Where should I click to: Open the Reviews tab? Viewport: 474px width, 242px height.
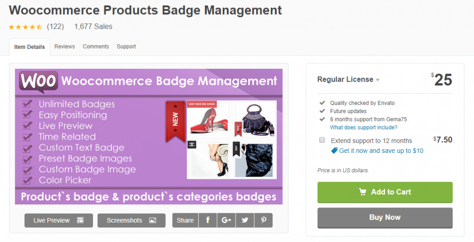tap(64, 47)
